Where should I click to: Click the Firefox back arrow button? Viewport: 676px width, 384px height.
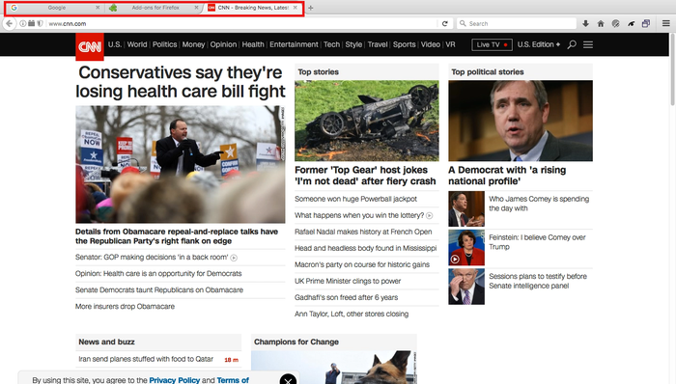tap(9, 24)
